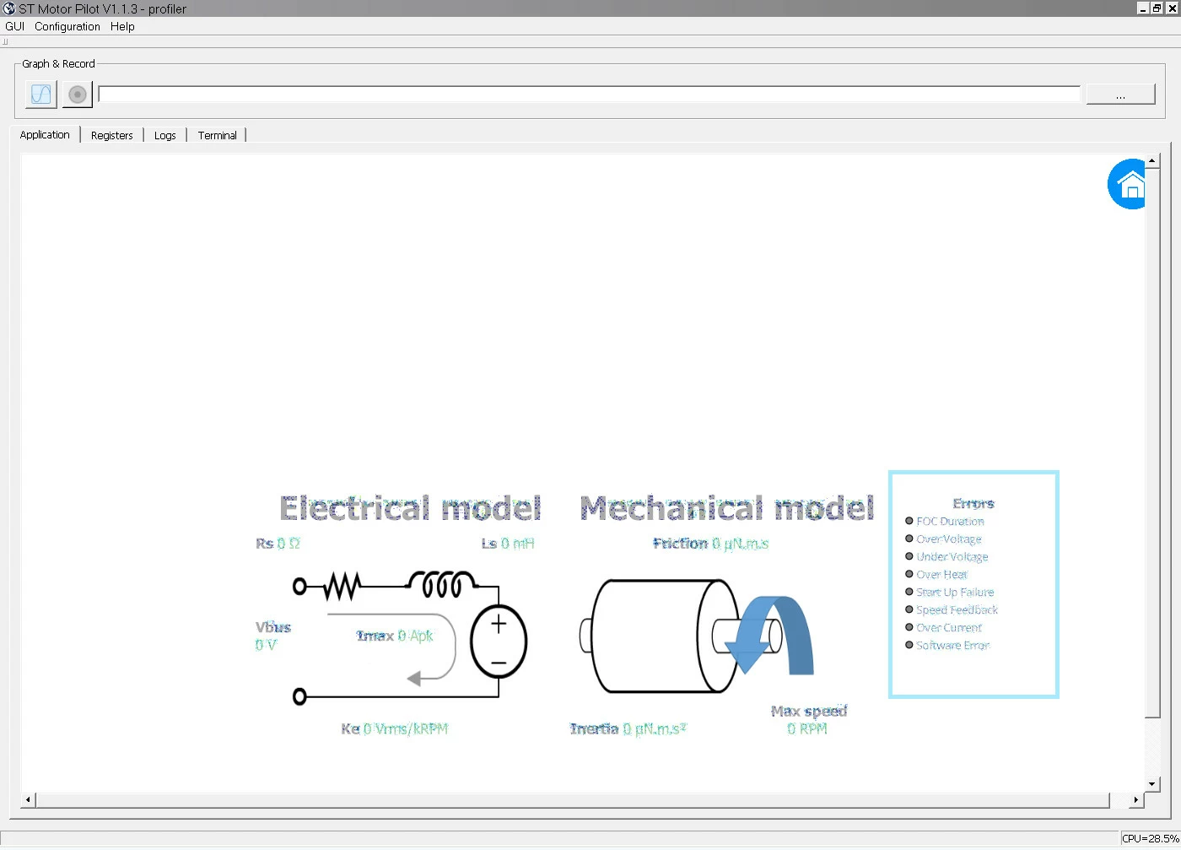Open the Logs tab
The width and height of the screenshot is (1181, 850).
[x=165, y=135]
